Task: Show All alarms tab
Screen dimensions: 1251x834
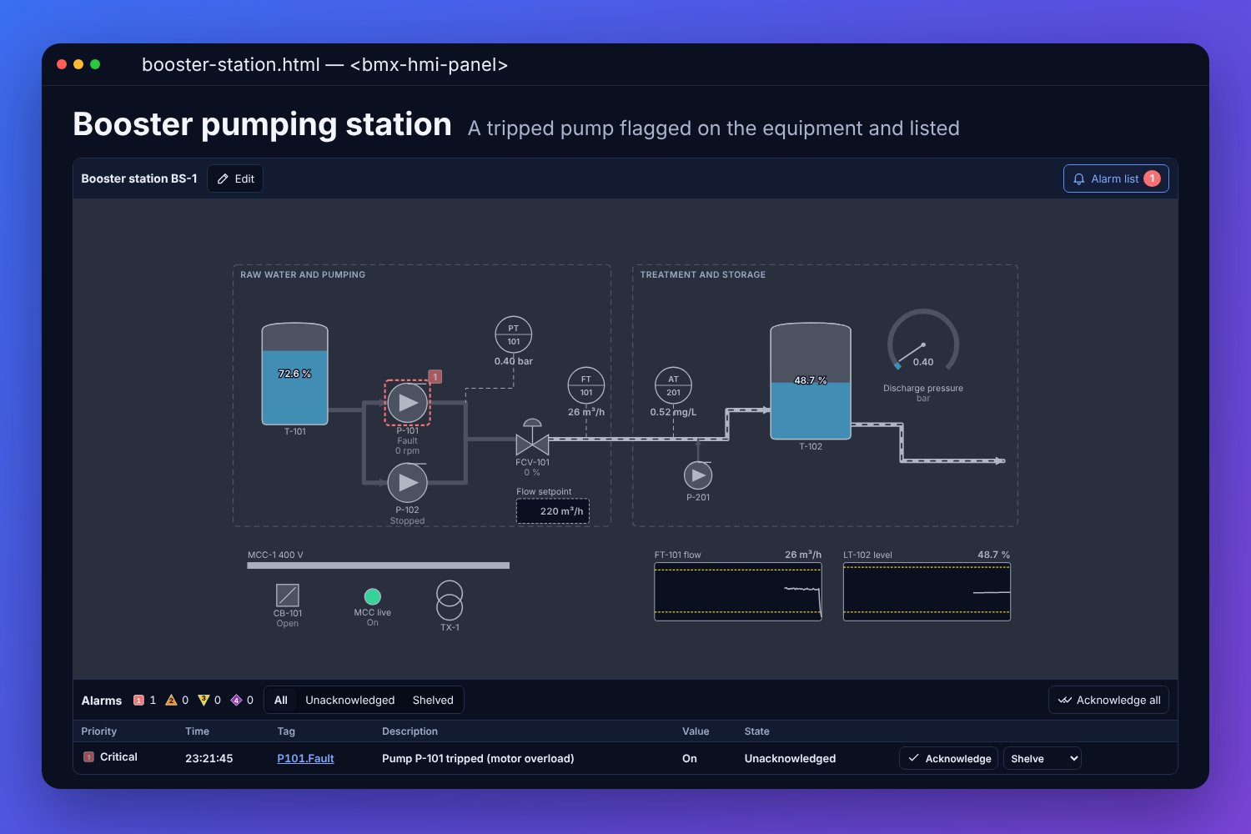Action: 281,701
